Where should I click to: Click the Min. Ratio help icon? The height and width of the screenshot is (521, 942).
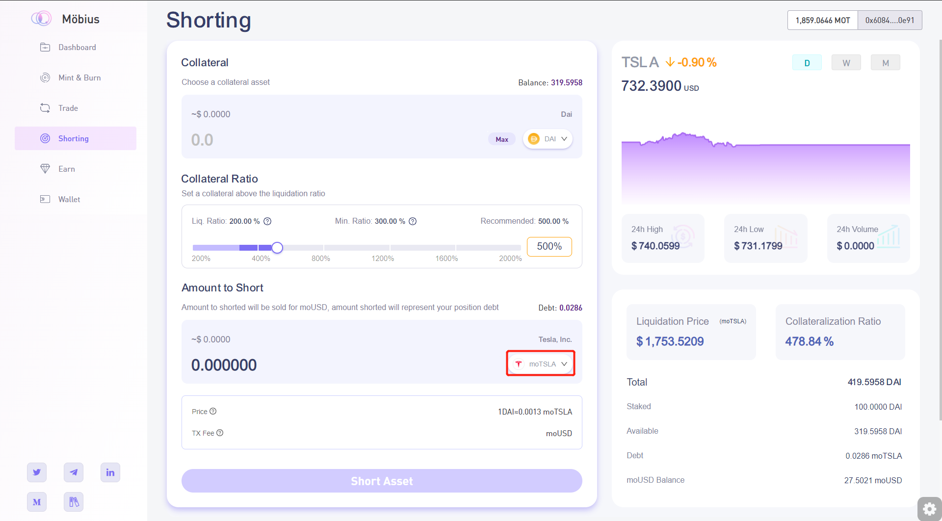click(x=413, y=221)
